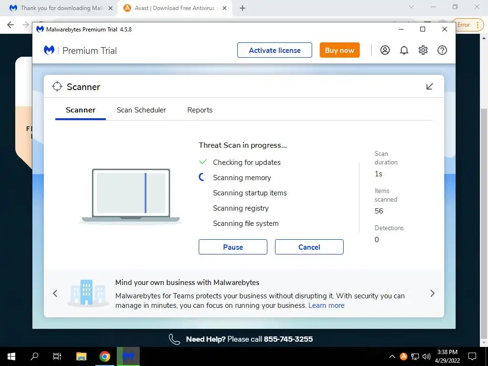Click the Threat Scan in progress heading
The height and width of the screenshot is (366, 488).
pyautogui.click(x=243, y=145)
